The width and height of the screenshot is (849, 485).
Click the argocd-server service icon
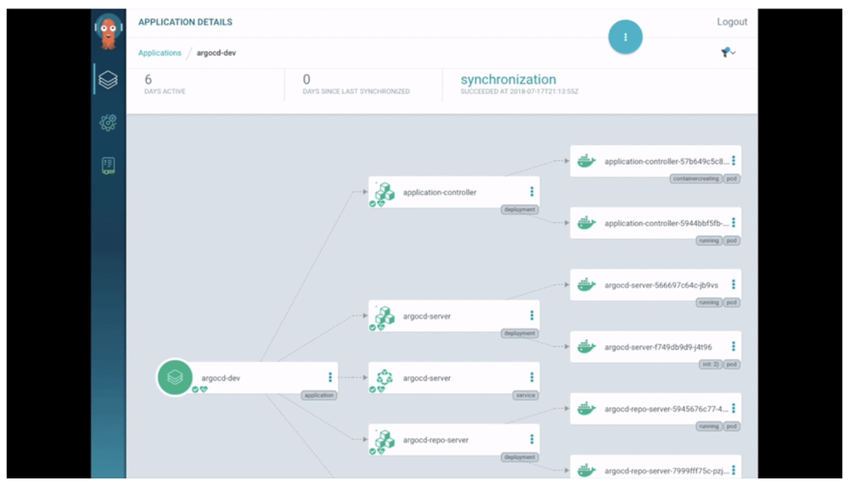pos(385,377)
